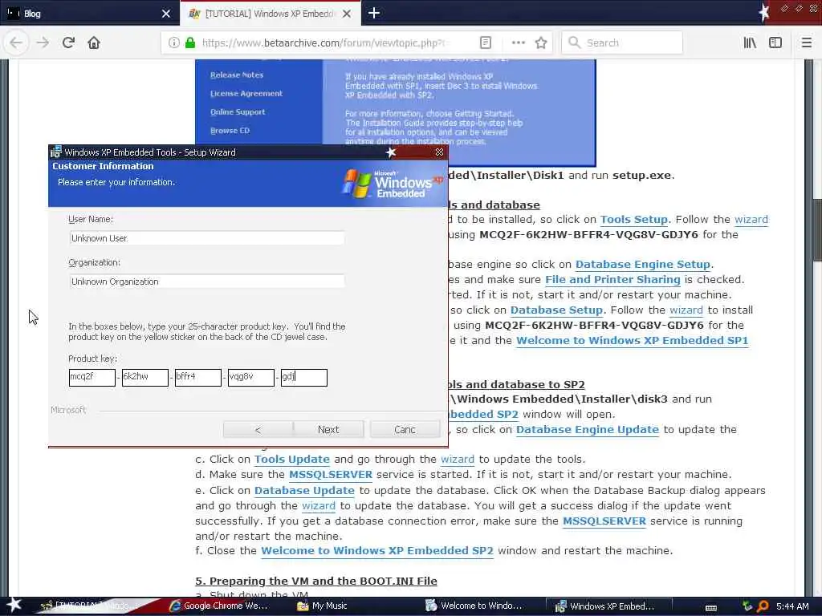Click Welcome to Windows XP Embedded SP2 link in step f

[377, 551]
